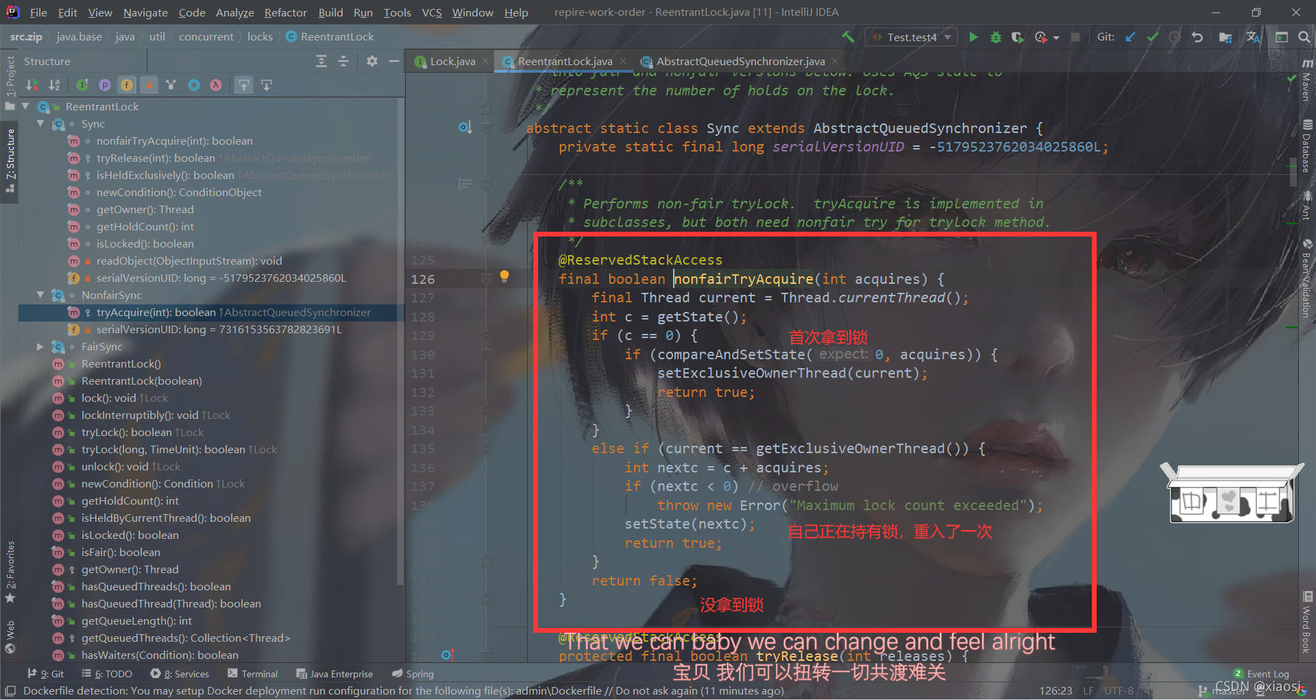Toggle show lambdas filter in Structure
1316x700 pixels.
coord(216,85)
